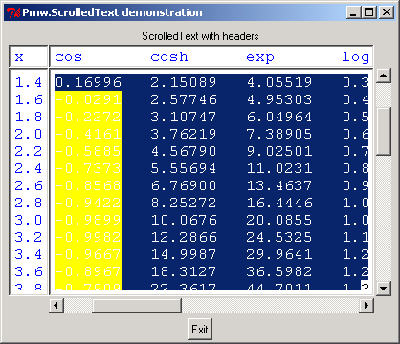Screen dimensions: 400x344
Task: Click the 'x' column header
Action: click(x=19, y=57)
